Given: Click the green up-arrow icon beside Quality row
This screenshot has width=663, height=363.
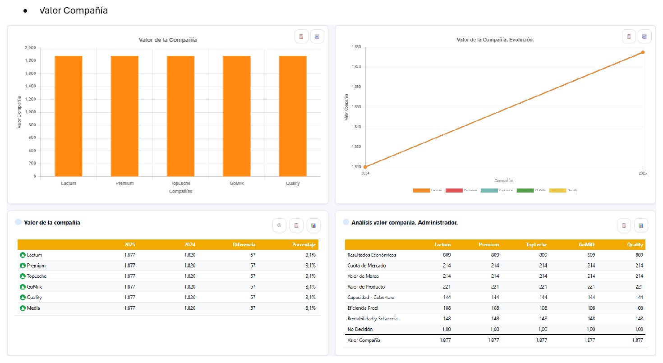Looking at the screenshot, I should (x=23, y=298).
